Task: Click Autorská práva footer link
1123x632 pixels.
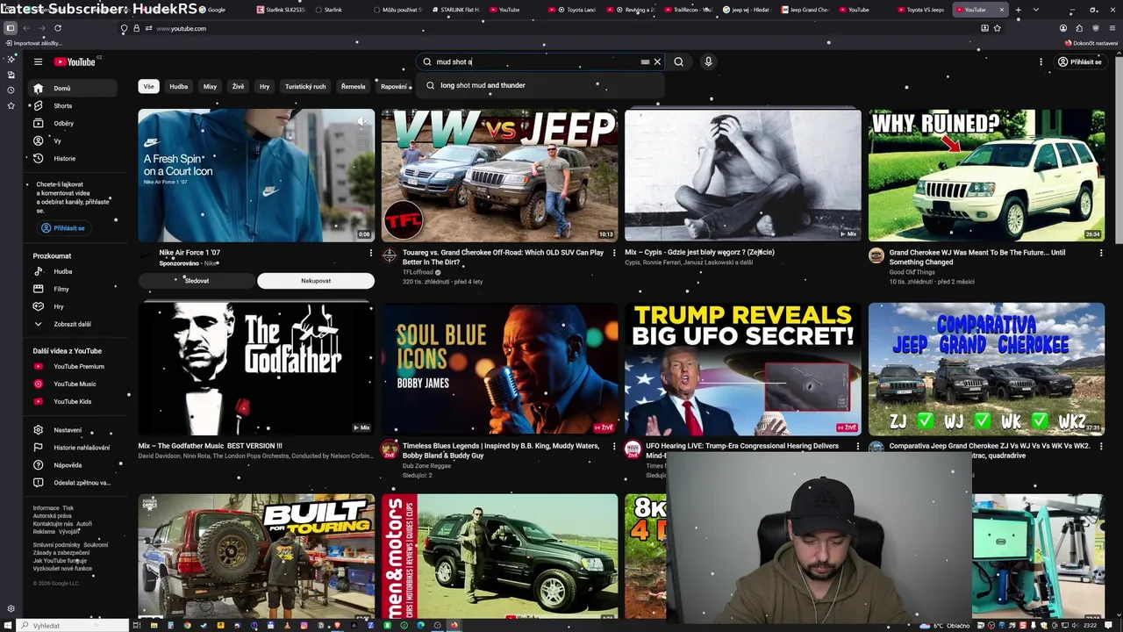Action: tap(53, 516)
